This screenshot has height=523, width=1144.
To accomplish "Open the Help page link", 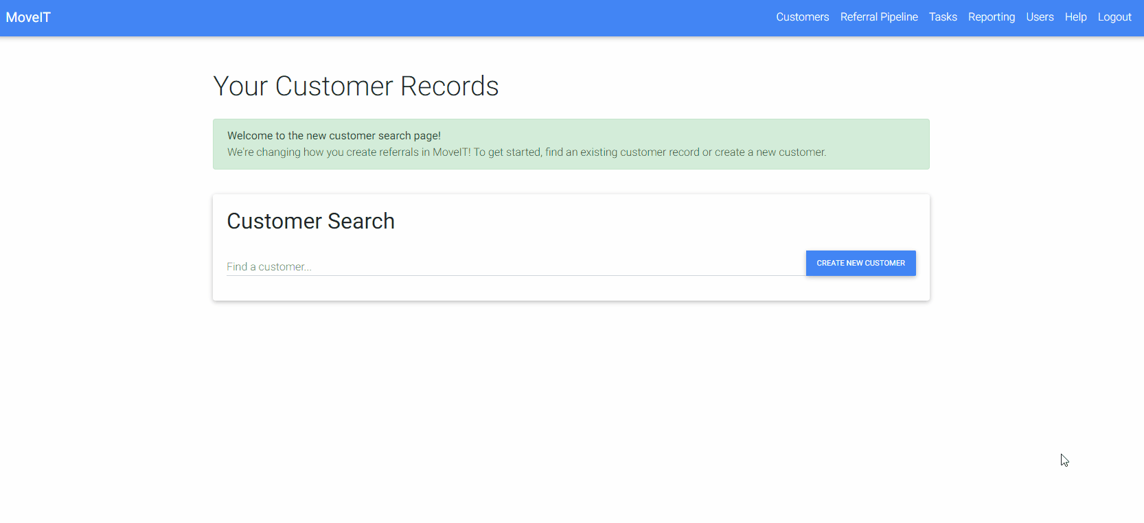I will [x=1075, y=17].
